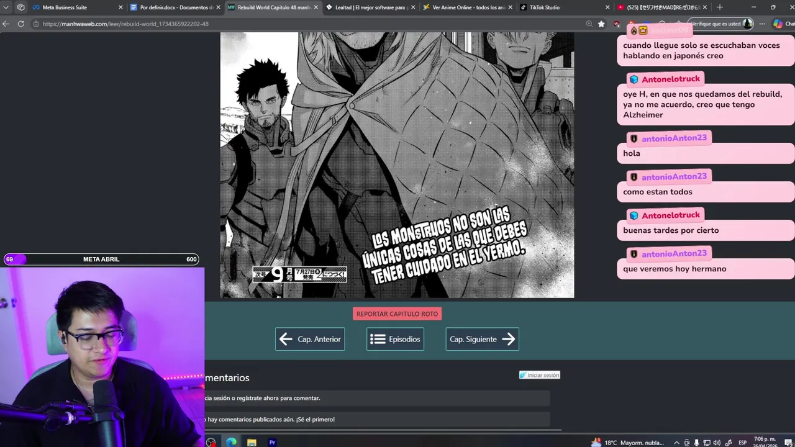Open the red shield extension icon
Viewport: 795px width, 447px height.
tap(616, 24)
